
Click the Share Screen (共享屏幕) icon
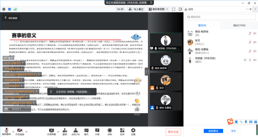point(52,131)
